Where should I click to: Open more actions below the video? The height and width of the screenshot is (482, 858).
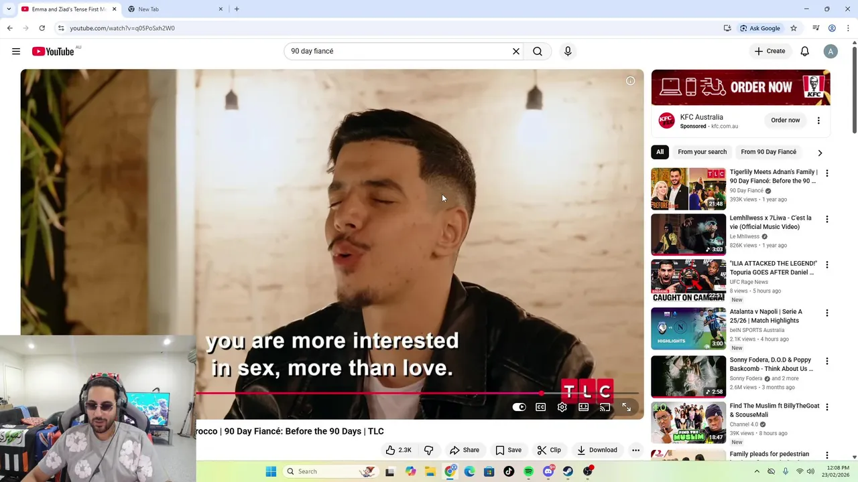(x=635, y=450)
